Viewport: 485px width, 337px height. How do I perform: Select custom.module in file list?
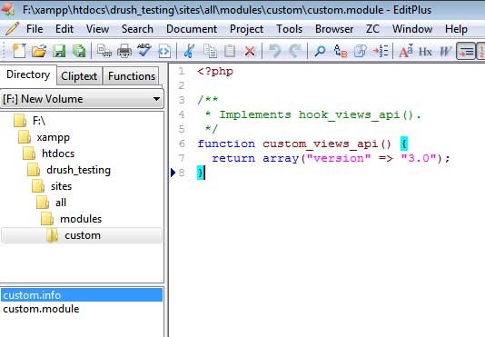[x=41, y=309]
